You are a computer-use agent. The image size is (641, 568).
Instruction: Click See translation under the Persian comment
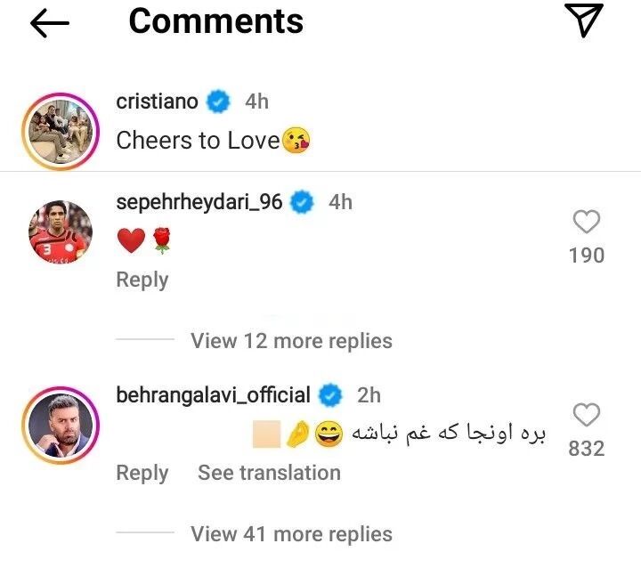269,473
